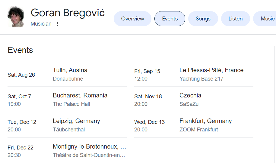Screen dimensions: 276x163
Task: Select the Events tab
Action: [170, 19]
